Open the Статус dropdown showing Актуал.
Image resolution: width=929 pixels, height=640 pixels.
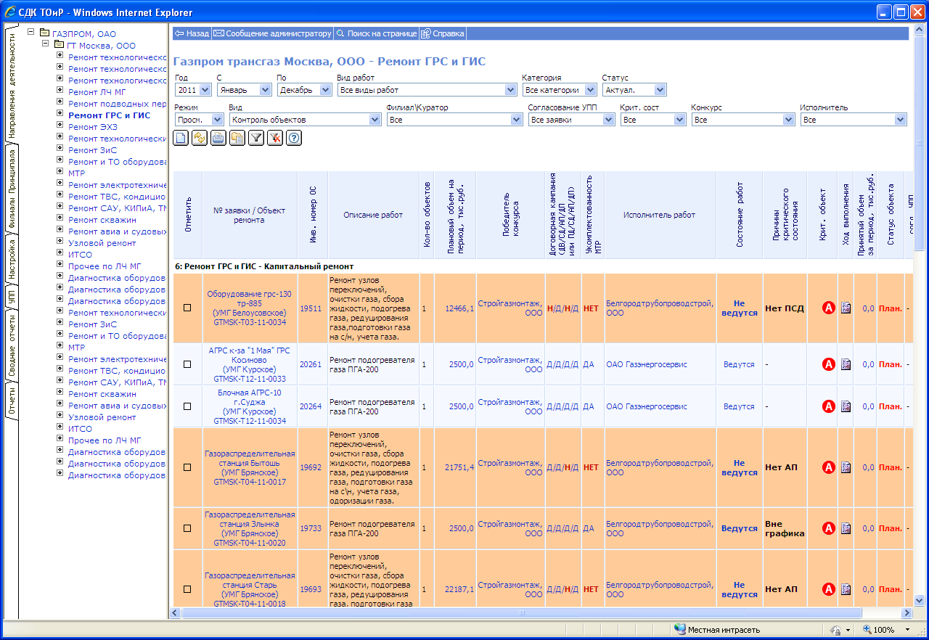634,90
